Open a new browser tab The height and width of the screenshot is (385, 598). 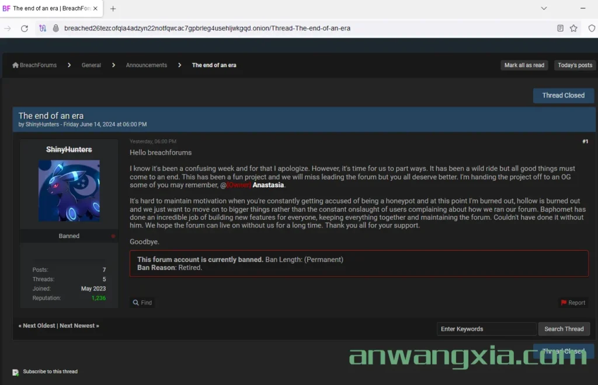pos(113,9)
